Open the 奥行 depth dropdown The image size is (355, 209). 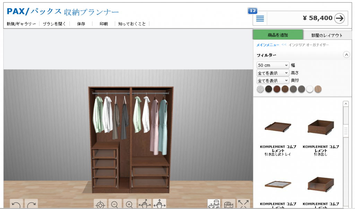point(273,80)
